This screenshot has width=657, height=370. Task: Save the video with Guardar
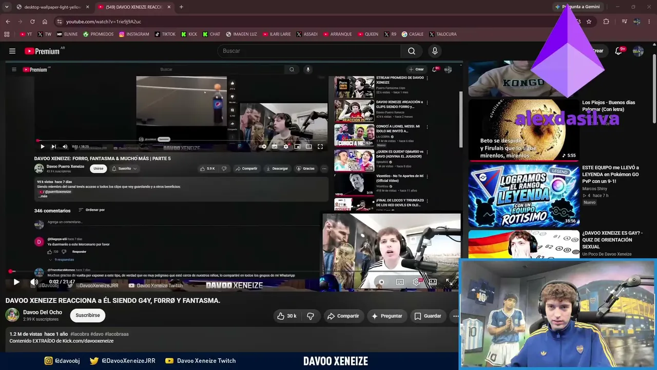(428, 316)
